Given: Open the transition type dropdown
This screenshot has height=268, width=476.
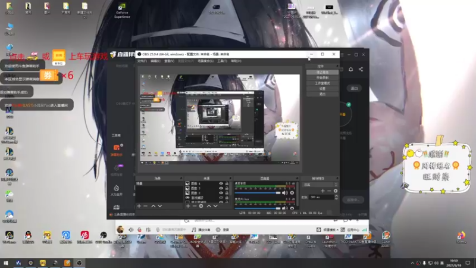Looking at the screenshot, I should [320, 185].
